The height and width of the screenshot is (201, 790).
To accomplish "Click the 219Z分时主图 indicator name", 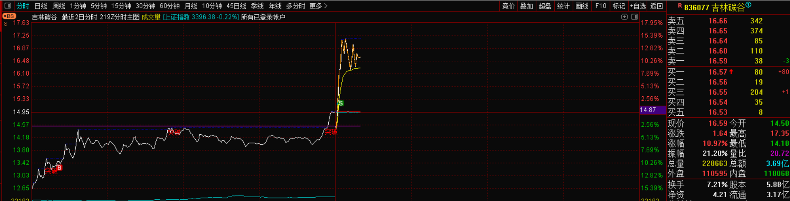I will (x=120, y=17).
